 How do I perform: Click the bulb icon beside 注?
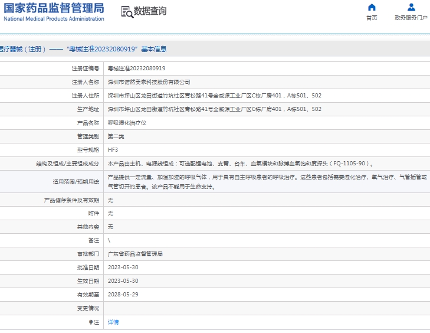(91, 322)
